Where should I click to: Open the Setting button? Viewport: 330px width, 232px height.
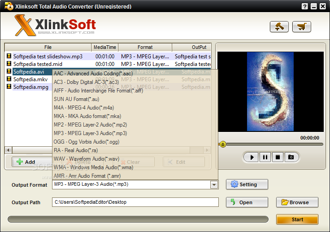tap(247, 184)
